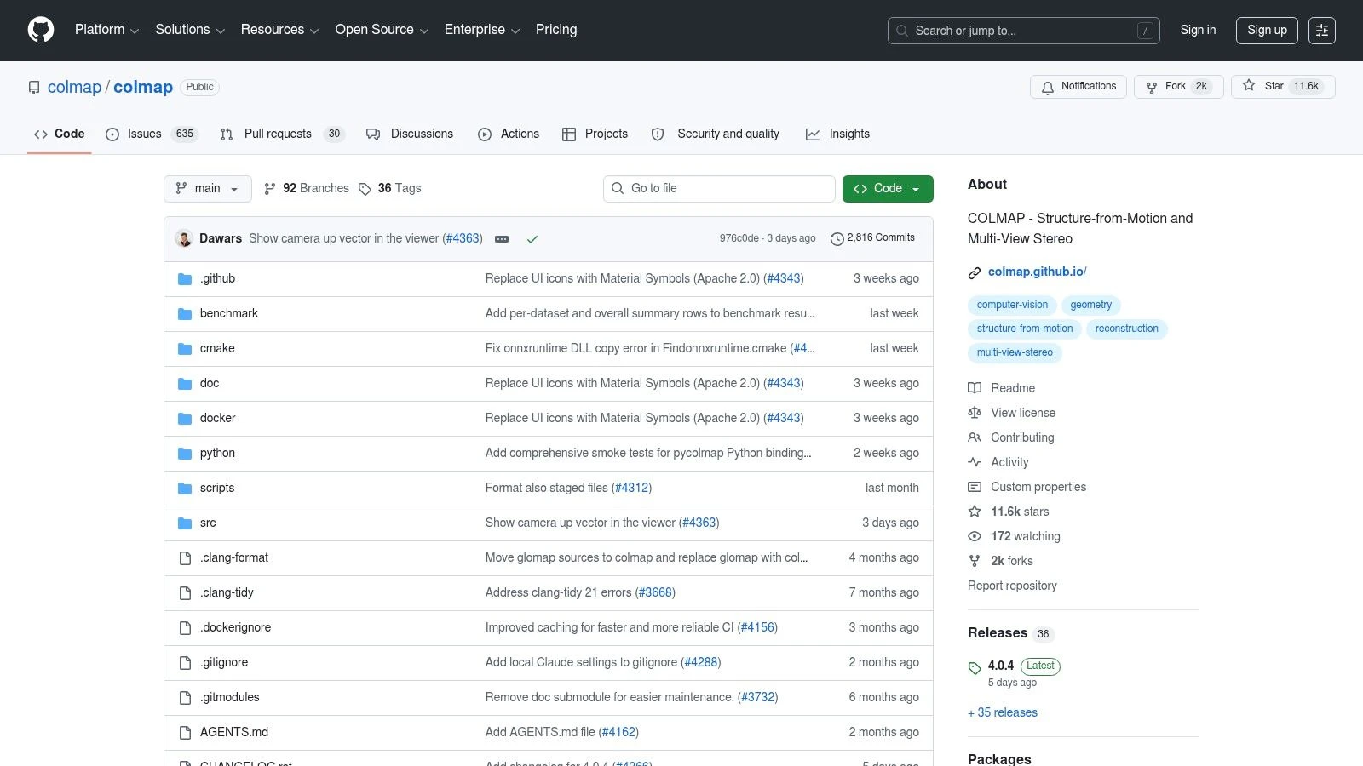This screenshot has height=766, width=1363.
Task: Click the Readme book icon
Action: [x=975, y=388]
